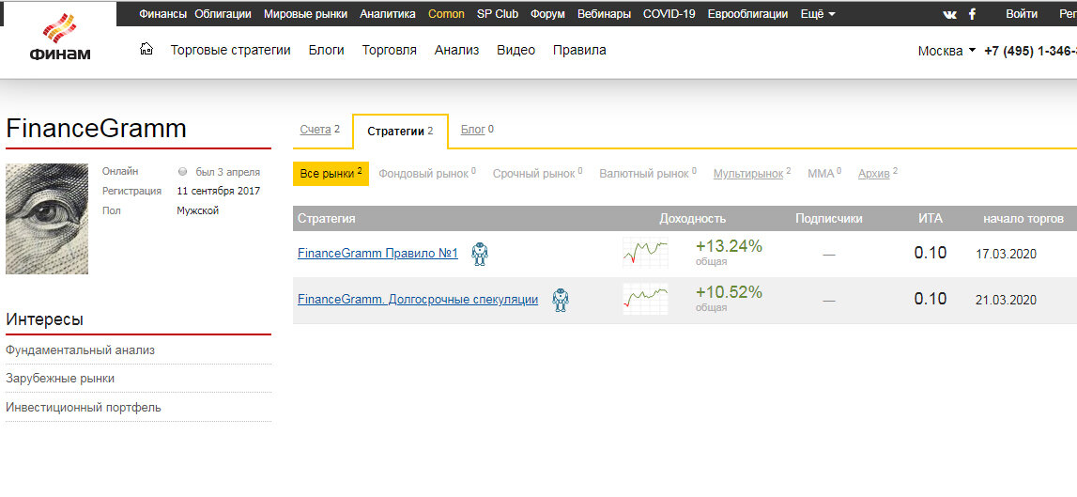Screen dimensions: 1077x497
Task: Expand the Ещё dropdown menu
Action: click(818, 14)
